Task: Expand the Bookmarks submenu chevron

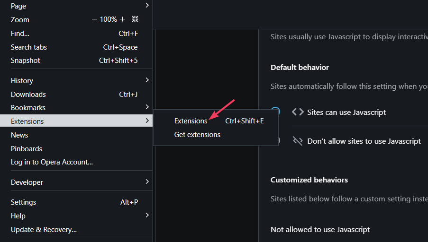Action: tap(147, 107)
